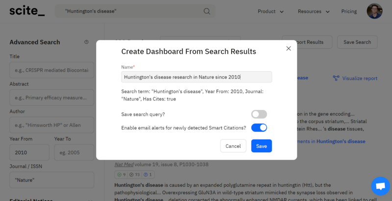Close the Create Dashboard dialog
The image size is (392, 201).
click(x=289, y=48)
